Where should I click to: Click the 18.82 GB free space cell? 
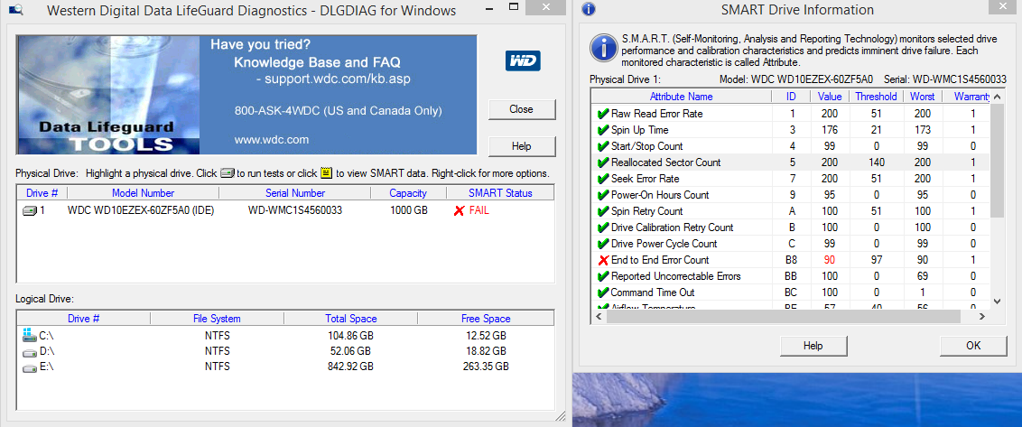485,351
